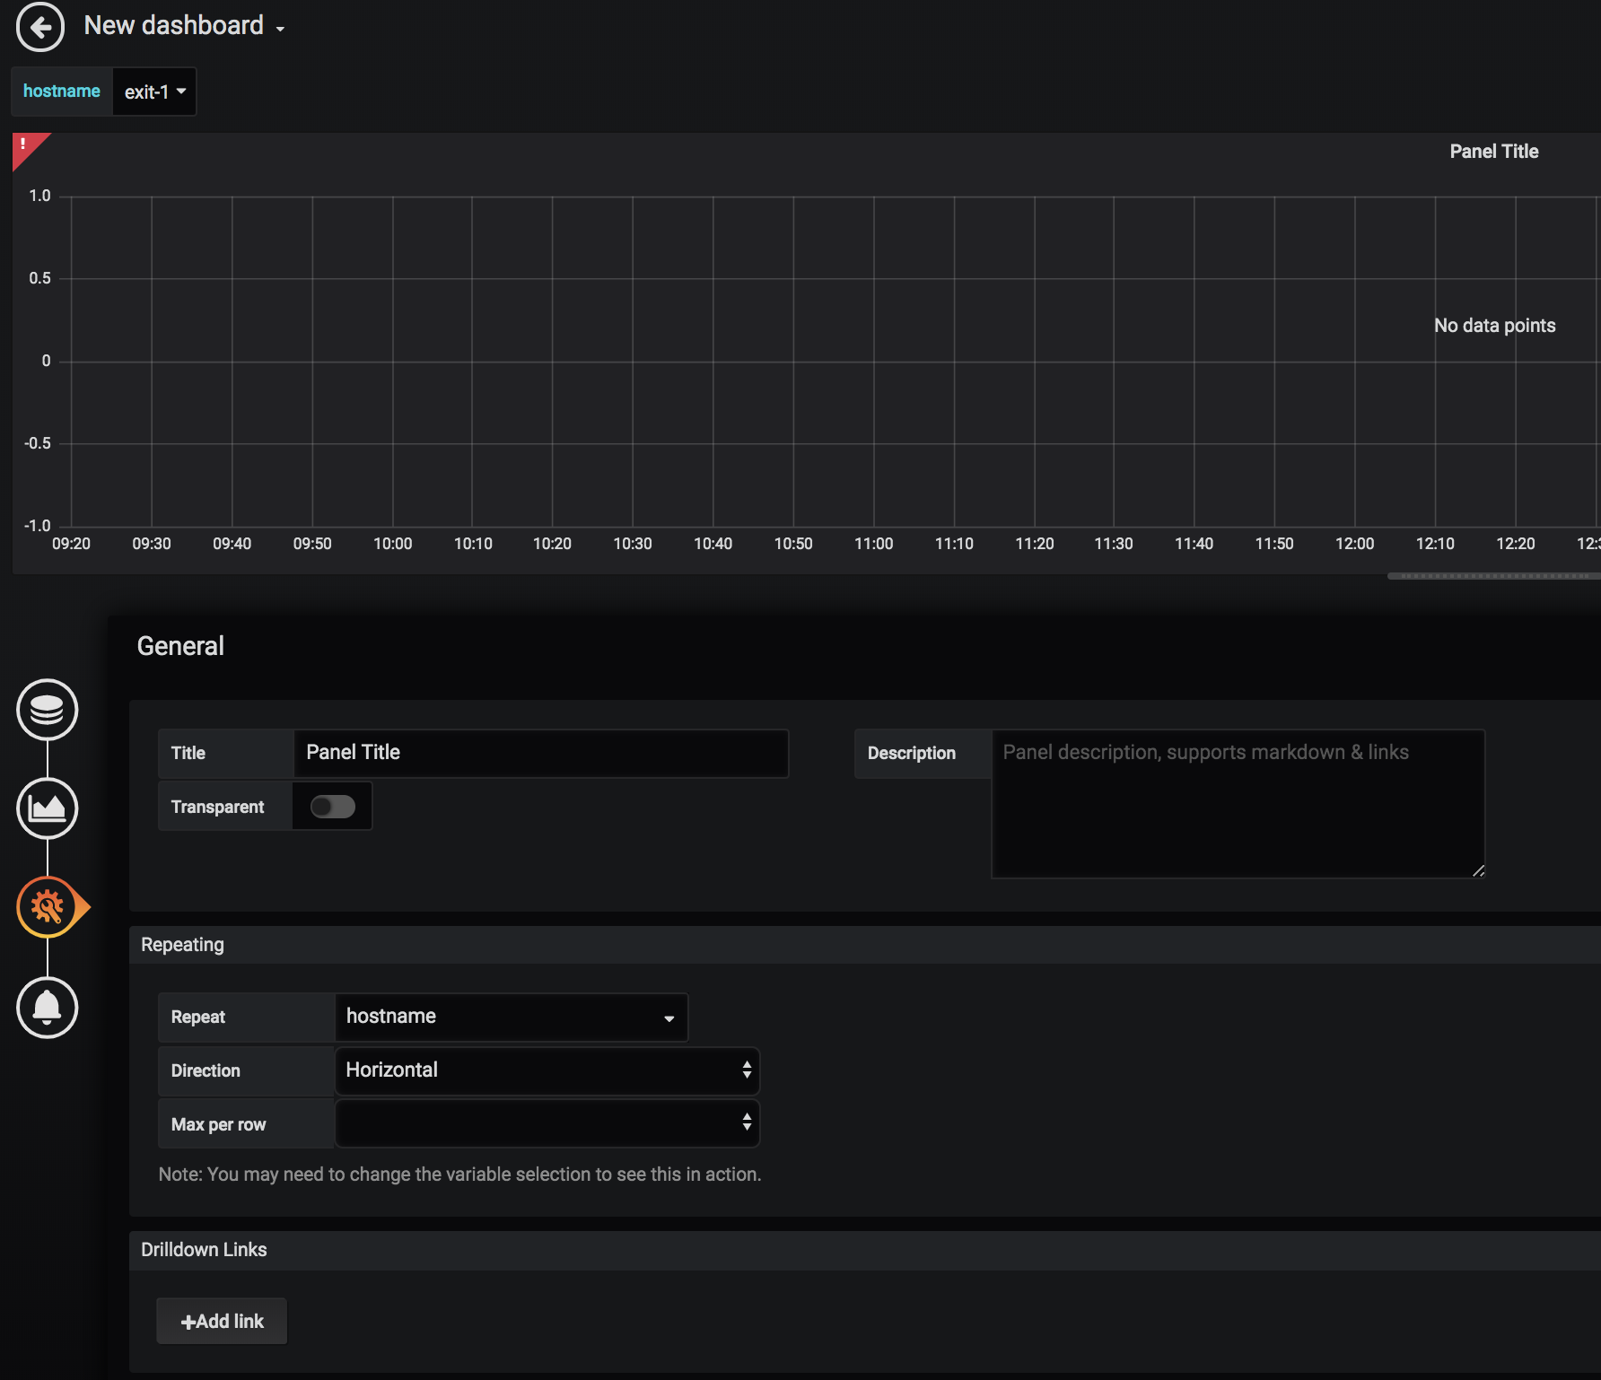Open the Visualization chart tab icon
The width and height of the screenshot is (1601, 1380).
tap(48, 808)
